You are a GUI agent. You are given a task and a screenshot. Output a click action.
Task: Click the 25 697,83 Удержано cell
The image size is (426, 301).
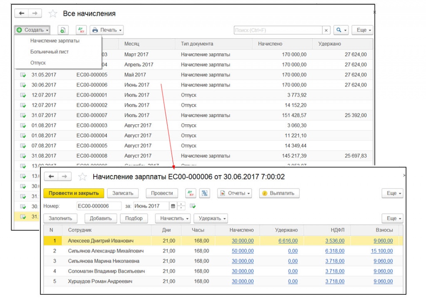coord(356,156)
